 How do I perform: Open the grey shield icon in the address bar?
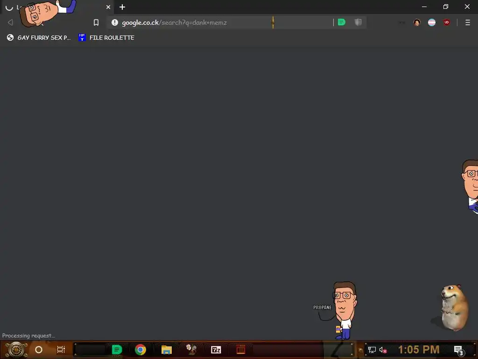[358, 22]
